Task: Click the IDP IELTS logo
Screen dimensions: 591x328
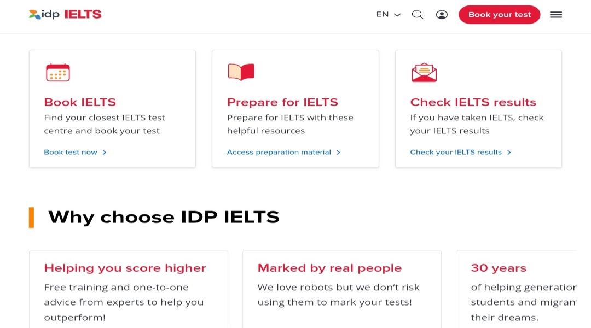Action: point(65,15)
